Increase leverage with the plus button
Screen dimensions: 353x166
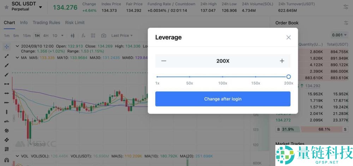point(282,61)
